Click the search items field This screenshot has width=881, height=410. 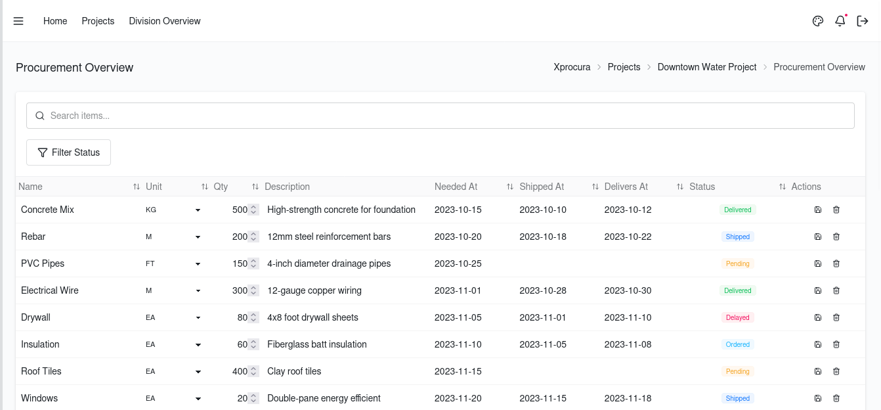pyautogui.click(x=440, y=115)
